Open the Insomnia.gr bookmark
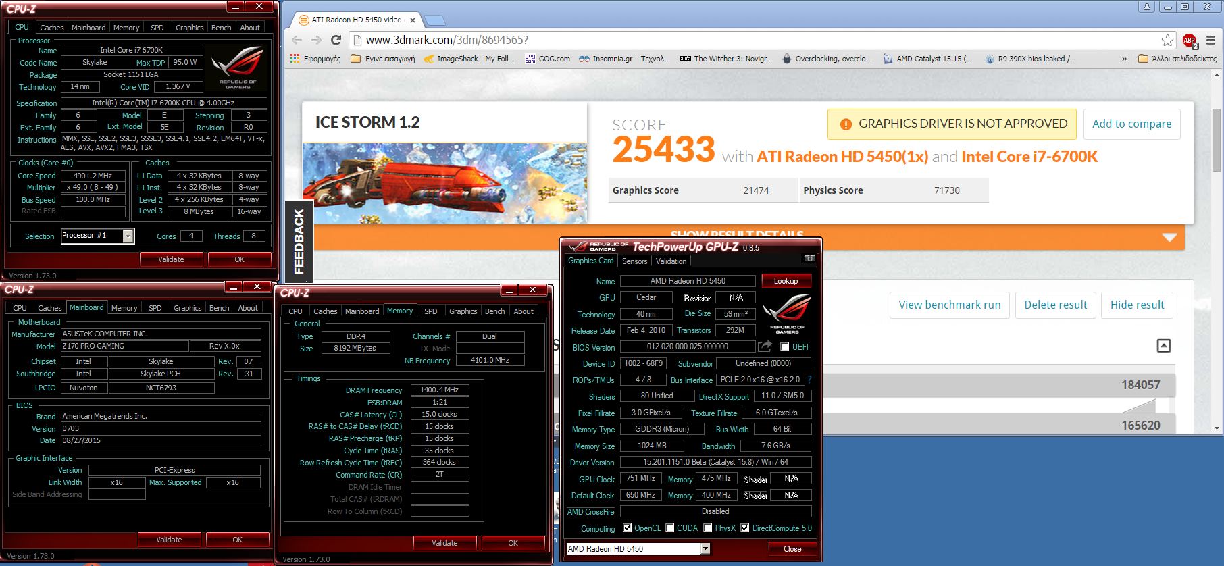 pos(625,59)
